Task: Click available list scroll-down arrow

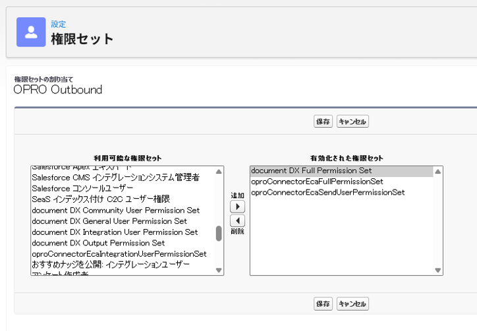Action: point(219,270)
